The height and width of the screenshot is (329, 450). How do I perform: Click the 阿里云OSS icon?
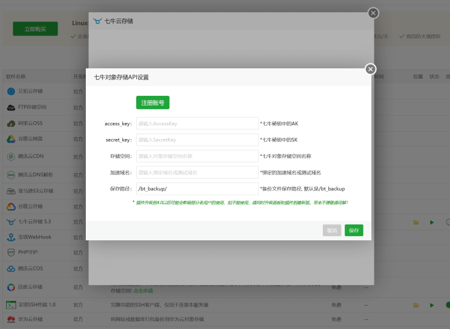(11, 123)
